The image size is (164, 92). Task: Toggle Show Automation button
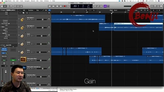[43, 10]
